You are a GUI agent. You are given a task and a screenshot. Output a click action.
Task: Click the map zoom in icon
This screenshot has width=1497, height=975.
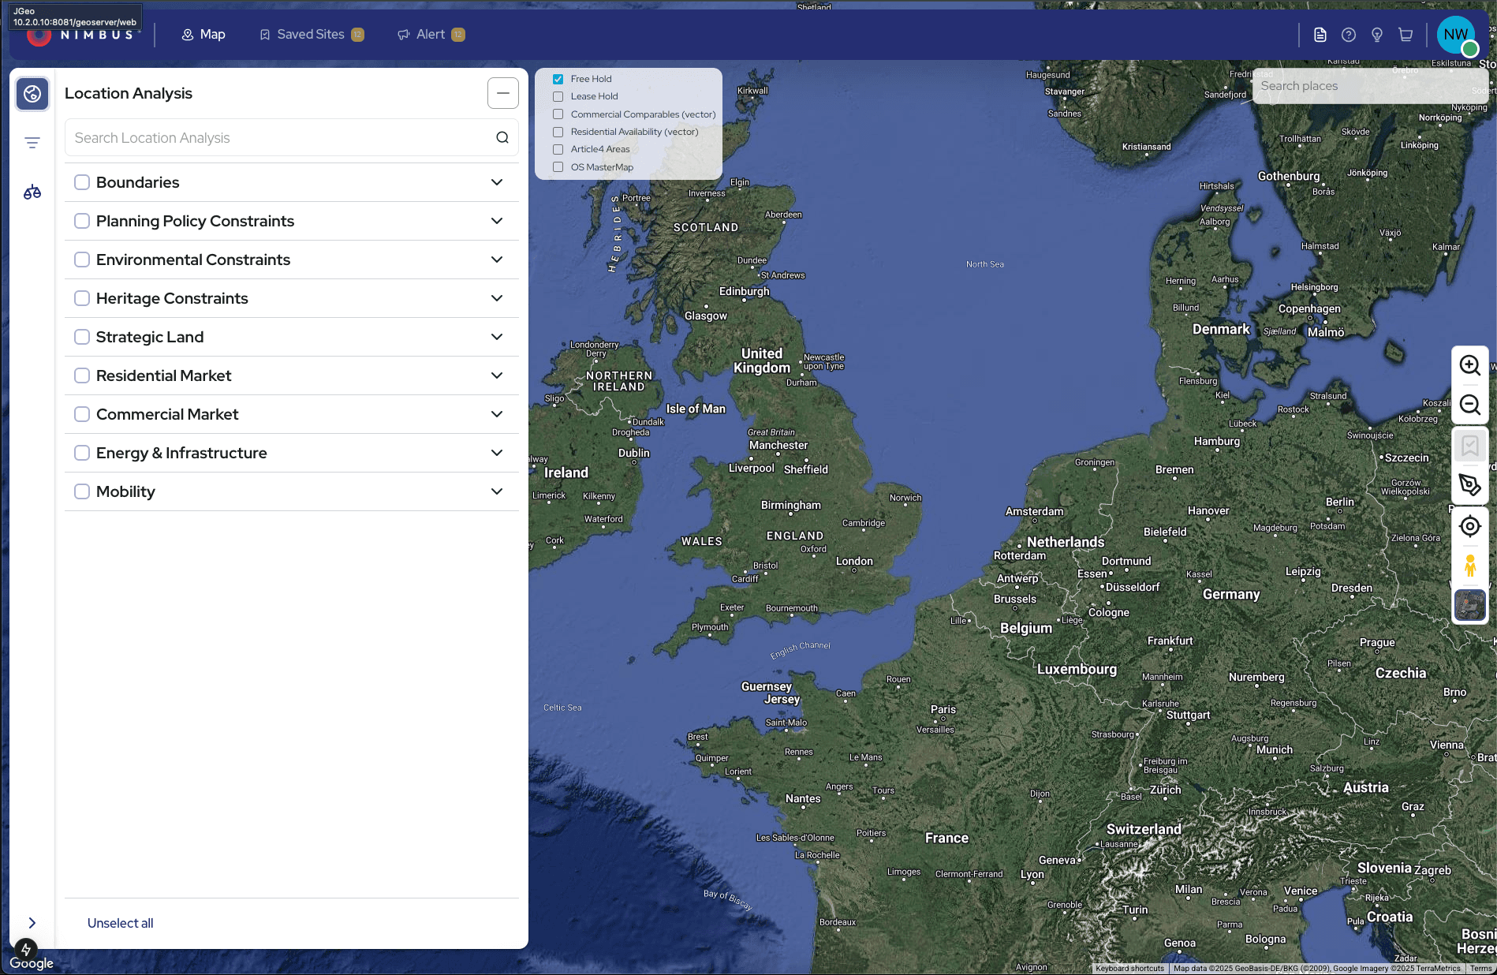tap(1469, 365)
